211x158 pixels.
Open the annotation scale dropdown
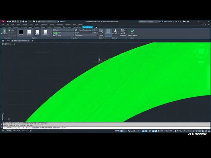click(167, 131)
